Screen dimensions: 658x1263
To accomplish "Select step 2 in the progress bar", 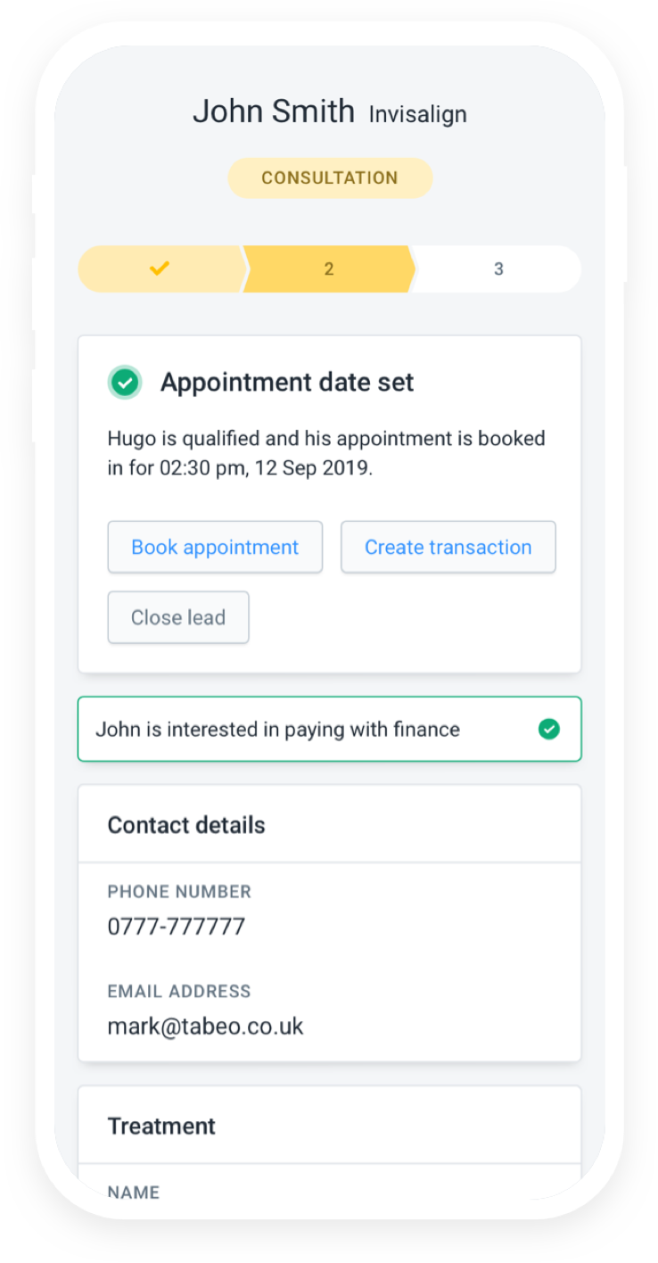I will (x=329, y=268).
